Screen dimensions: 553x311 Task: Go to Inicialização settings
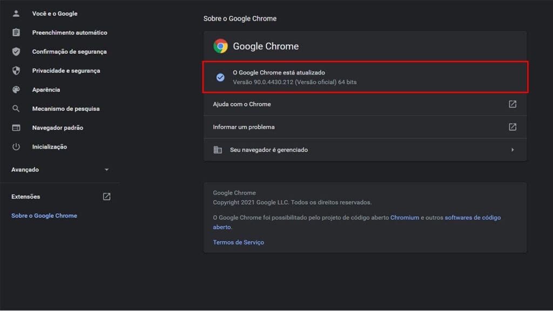tap(49, 147)
